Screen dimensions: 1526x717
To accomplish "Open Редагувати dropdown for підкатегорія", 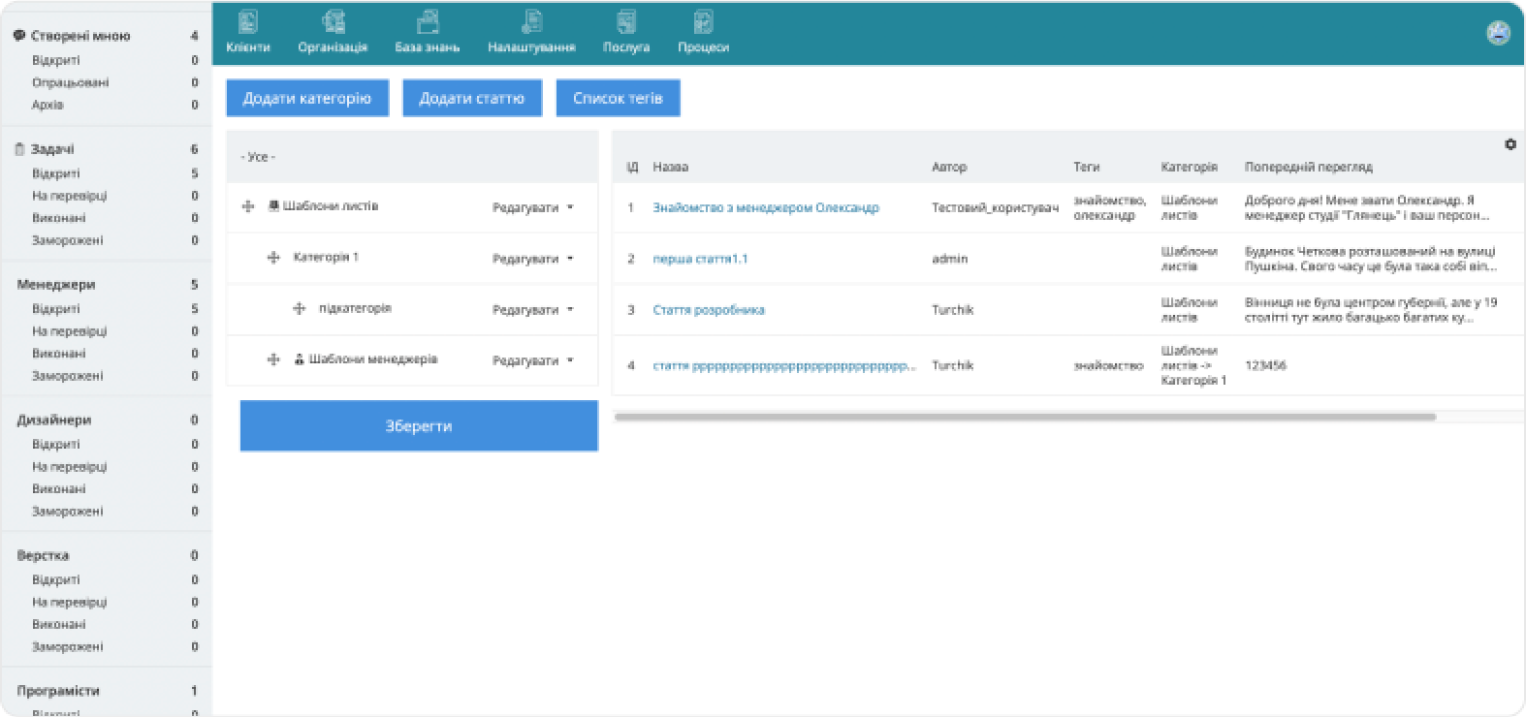I will (x=533, y=310).
